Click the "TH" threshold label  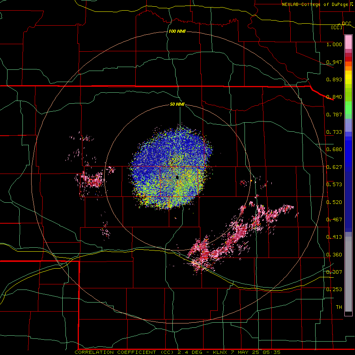click(339, 307)
